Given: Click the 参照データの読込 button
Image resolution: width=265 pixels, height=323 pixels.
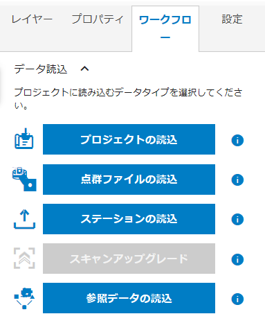Looking at the screenshot, I should pyautogui.click(x=129, y=298).
